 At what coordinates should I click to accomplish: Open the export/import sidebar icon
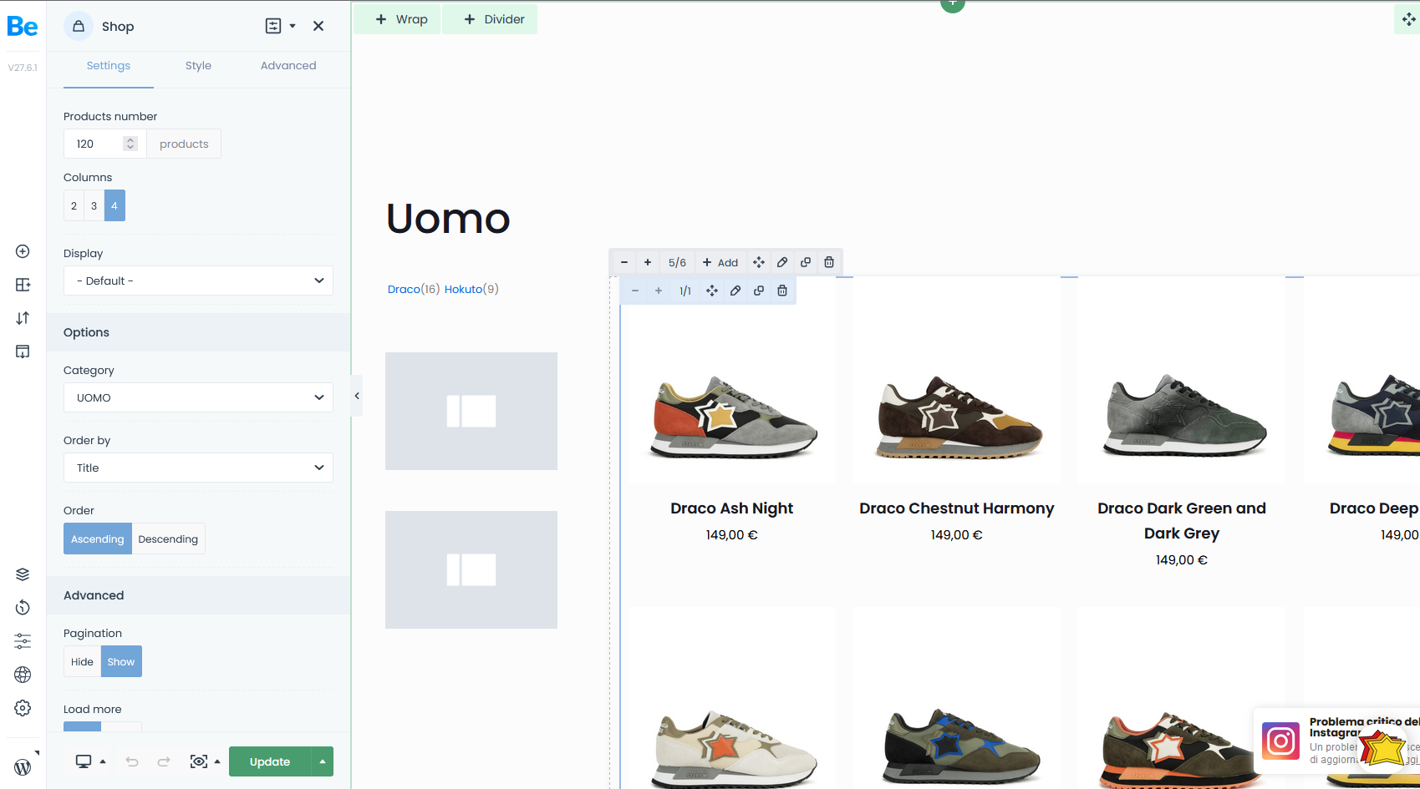click(23, 352)
